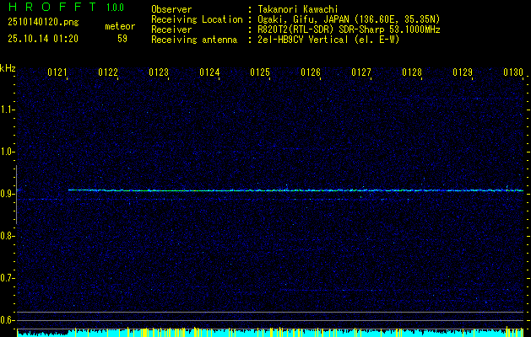Screen dimensions: 531x337
Task: Select the 0.7 frequency axis label
Action: [8, 278]
